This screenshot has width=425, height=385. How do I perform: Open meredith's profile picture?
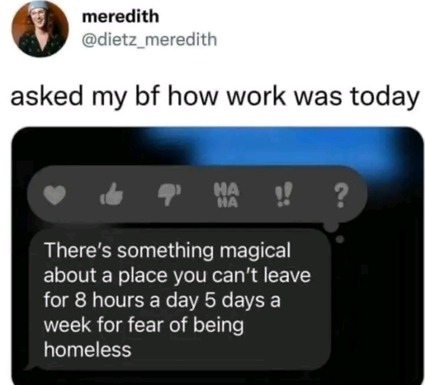[40, 29]
